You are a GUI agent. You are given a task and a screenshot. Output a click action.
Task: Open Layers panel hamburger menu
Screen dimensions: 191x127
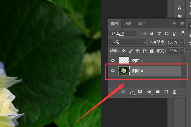[x=182, y=23]
